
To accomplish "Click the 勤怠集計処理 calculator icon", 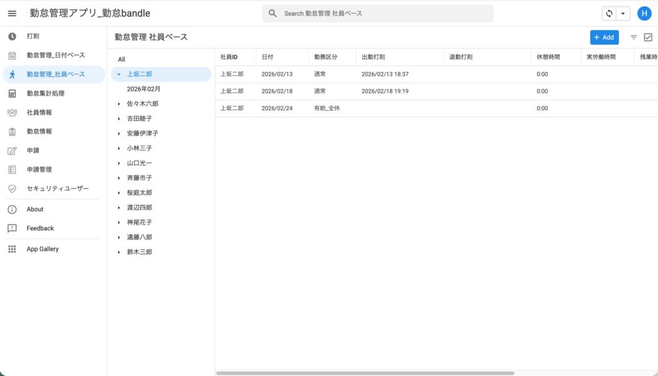I will coord(12,93).
